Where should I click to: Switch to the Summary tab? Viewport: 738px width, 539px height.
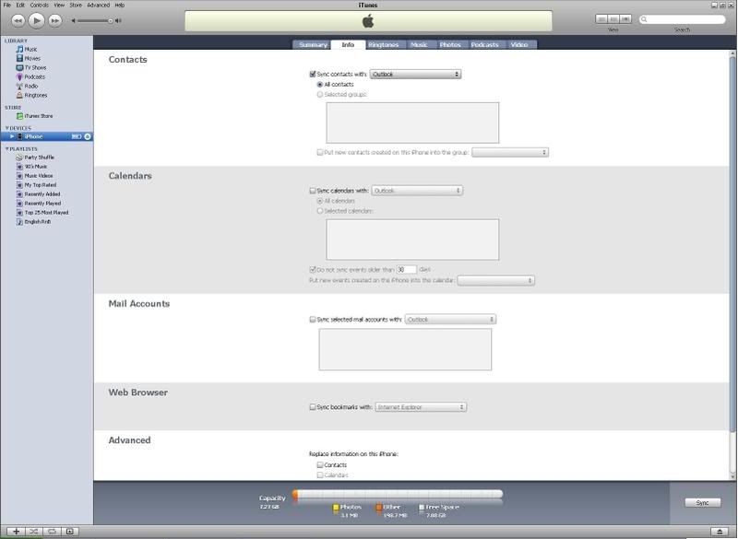click(x=313, y=44)
